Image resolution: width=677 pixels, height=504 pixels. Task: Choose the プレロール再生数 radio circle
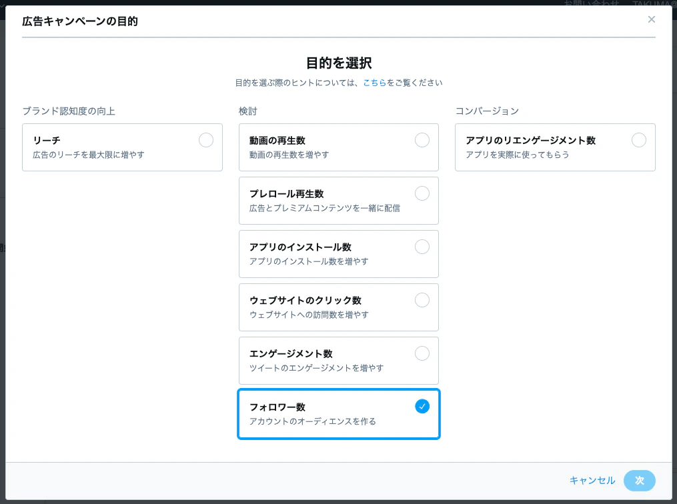point(422,193)
